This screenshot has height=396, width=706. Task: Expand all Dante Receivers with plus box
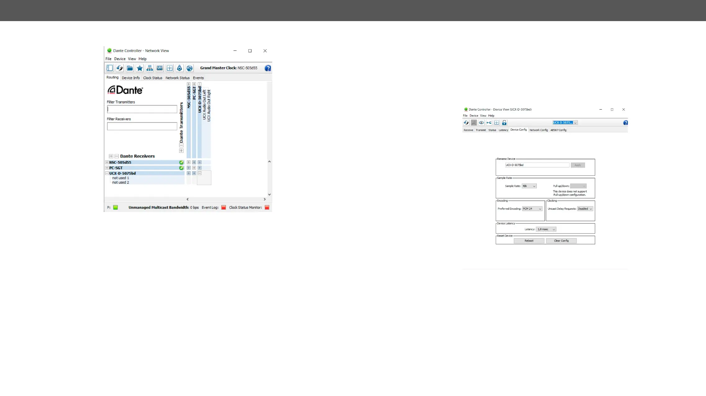click(111, 156)
